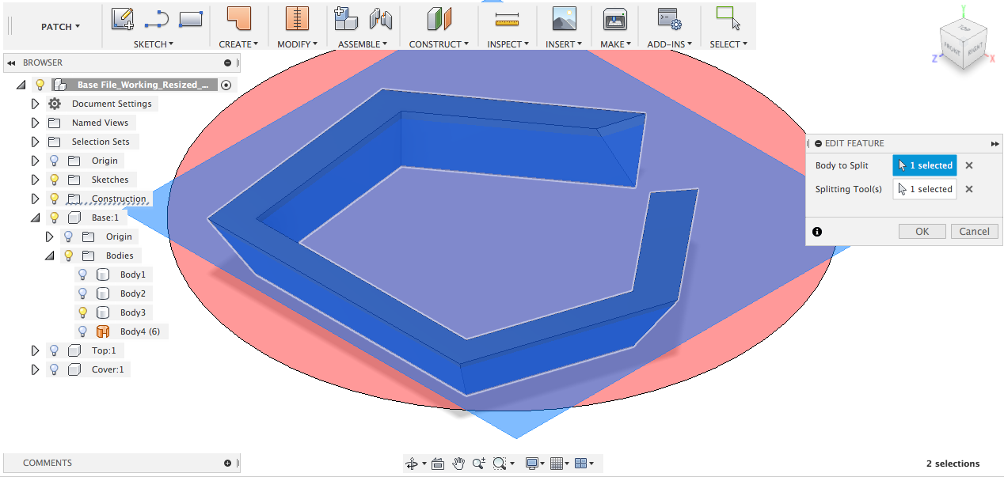Click the info icon in Edit Feature
This screenshot has height=477, width=1004.
point(817,232)
